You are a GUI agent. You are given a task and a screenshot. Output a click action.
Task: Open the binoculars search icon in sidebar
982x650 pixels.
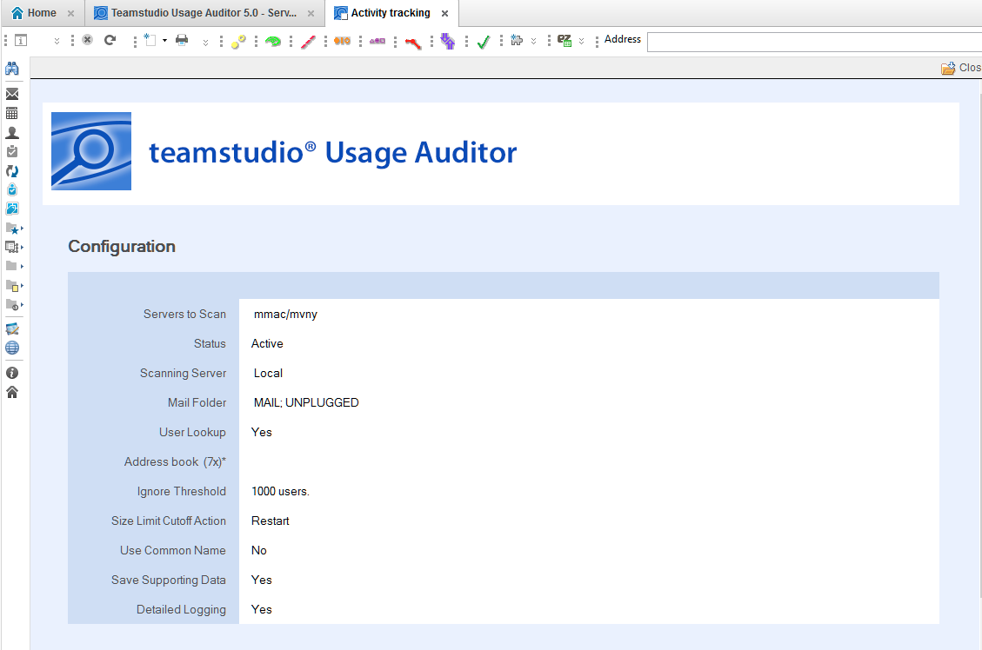click(12, 69)
